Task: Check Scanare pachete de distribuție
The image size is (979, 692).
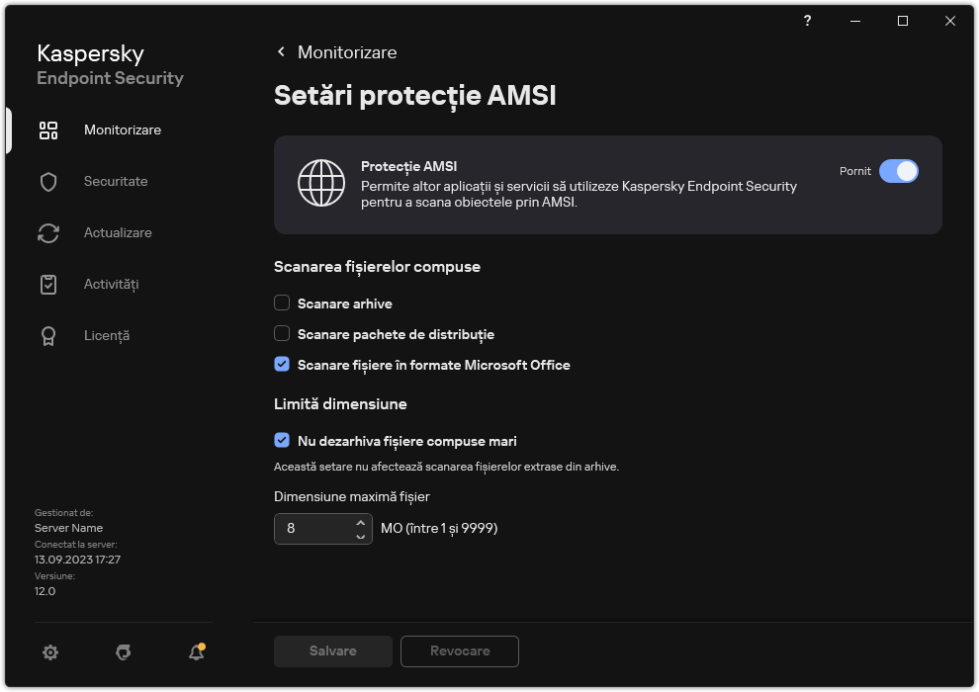Action: [282, 334]
